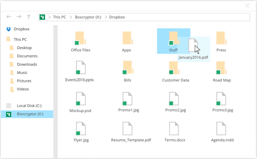Open the Promo2.jpg encrypted image
The height and width of the screenshot is (159, 257).
pyautogui.click(x=174, y=99)
